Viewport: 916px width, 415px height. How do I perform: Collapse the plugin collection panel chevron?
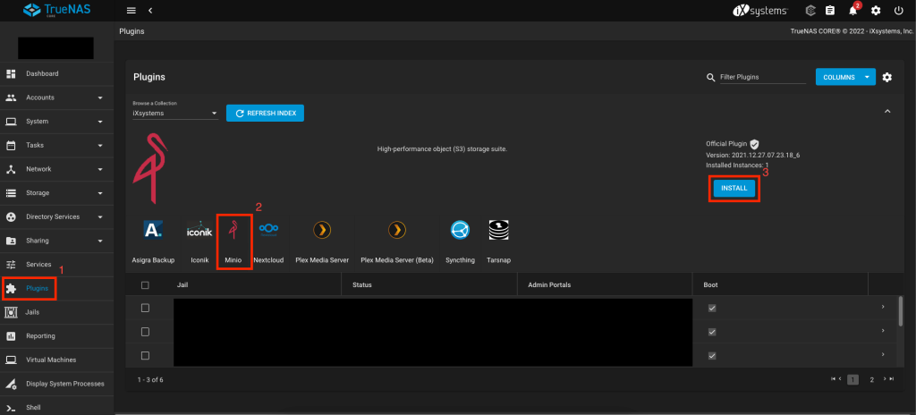[887, 111]
